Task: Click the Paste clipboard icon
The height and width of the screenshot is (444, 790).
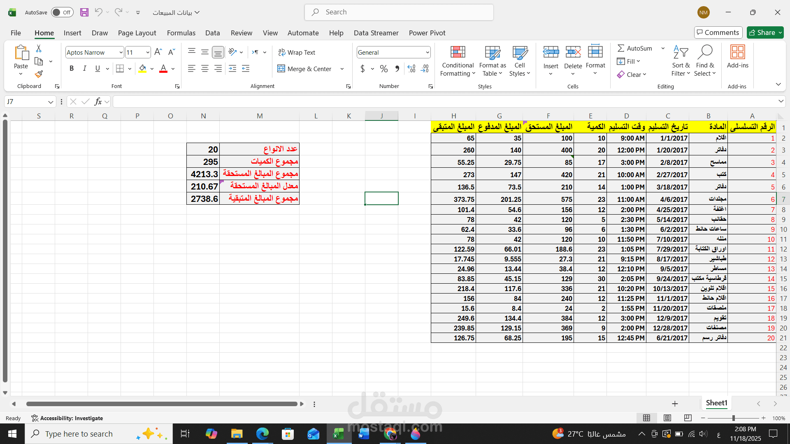Action: point(21,53)
